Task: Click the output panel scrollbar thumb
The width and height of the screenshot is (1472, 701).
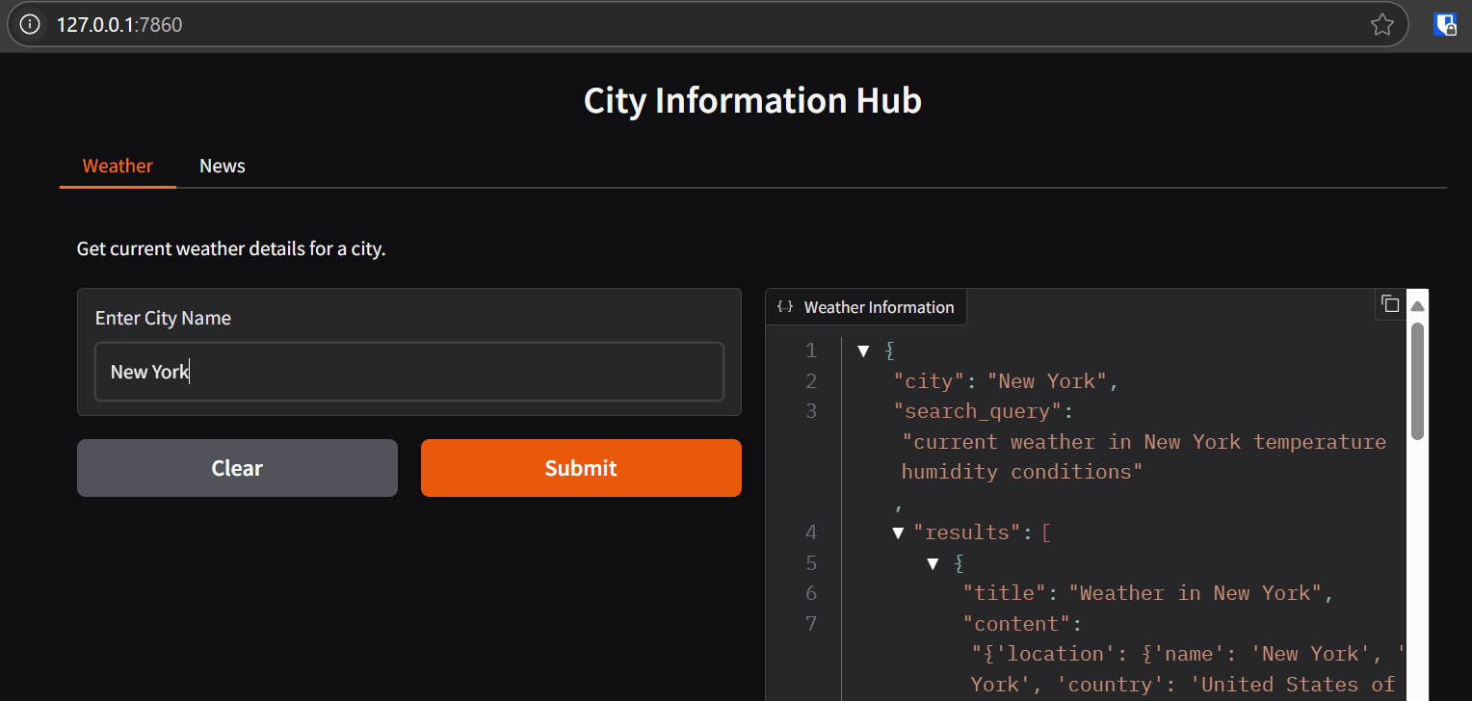Action: [x=1417, y=380]
